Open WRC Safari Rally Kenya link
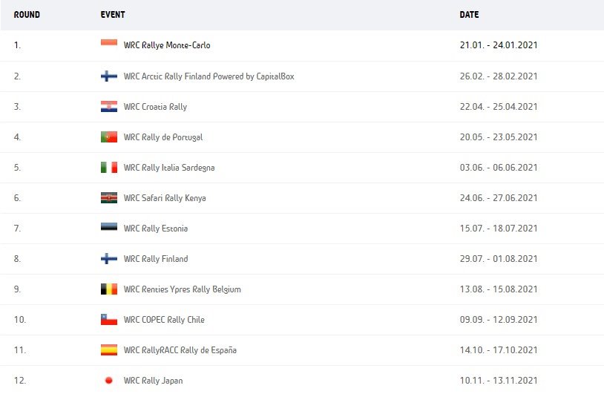Screen dimensions: 604x394 [165, 198]
